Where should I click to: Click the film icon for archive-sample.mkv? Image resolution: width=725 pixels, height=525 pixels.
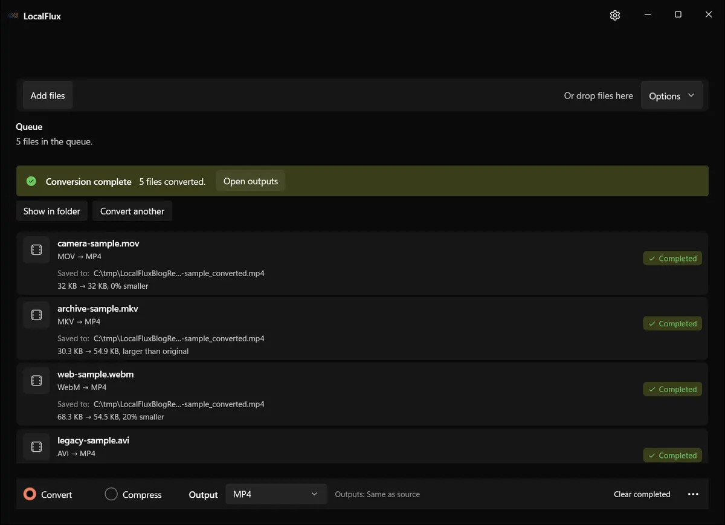point(36,315)
